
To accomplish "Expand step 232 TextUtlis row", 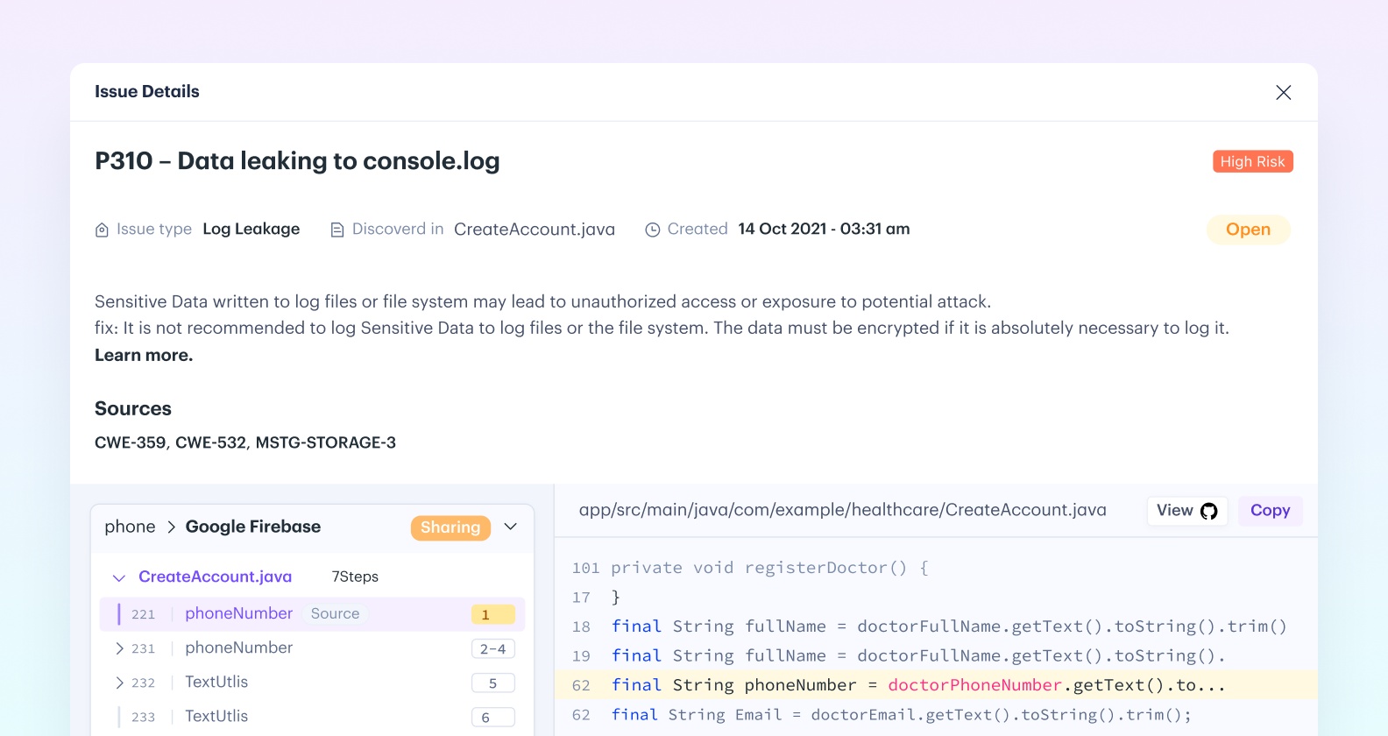I will tap(119, 683).
